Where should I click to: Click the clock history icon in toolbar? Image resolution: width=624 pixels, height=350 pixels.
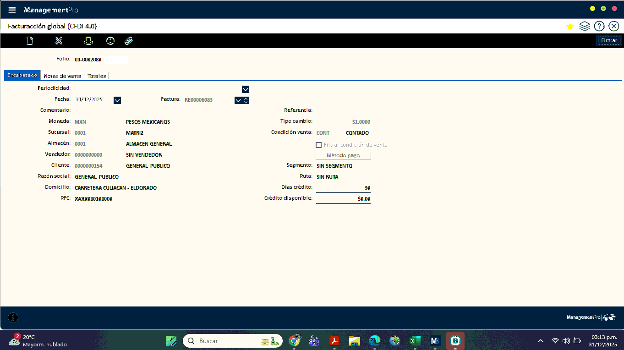110,41
